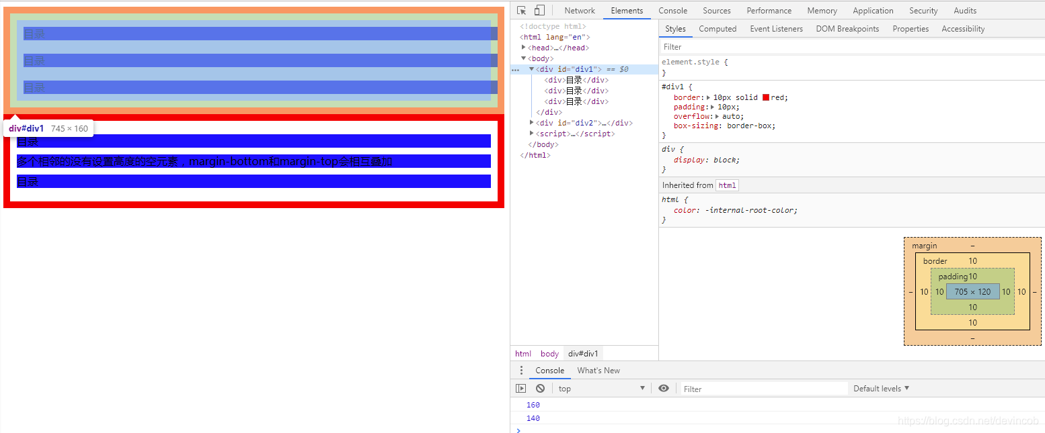This screenshot has width=1045, height=433.
Task: Select the closing </body> tag line
Action: [x=543, y=144]
